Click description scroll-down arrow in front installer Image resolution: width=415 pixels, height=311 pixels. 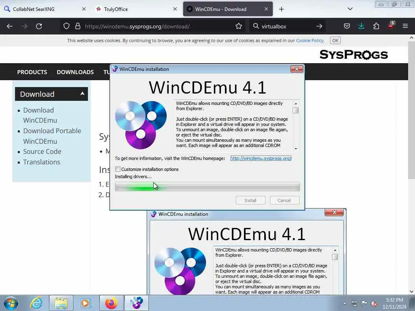tap(295, 149)
